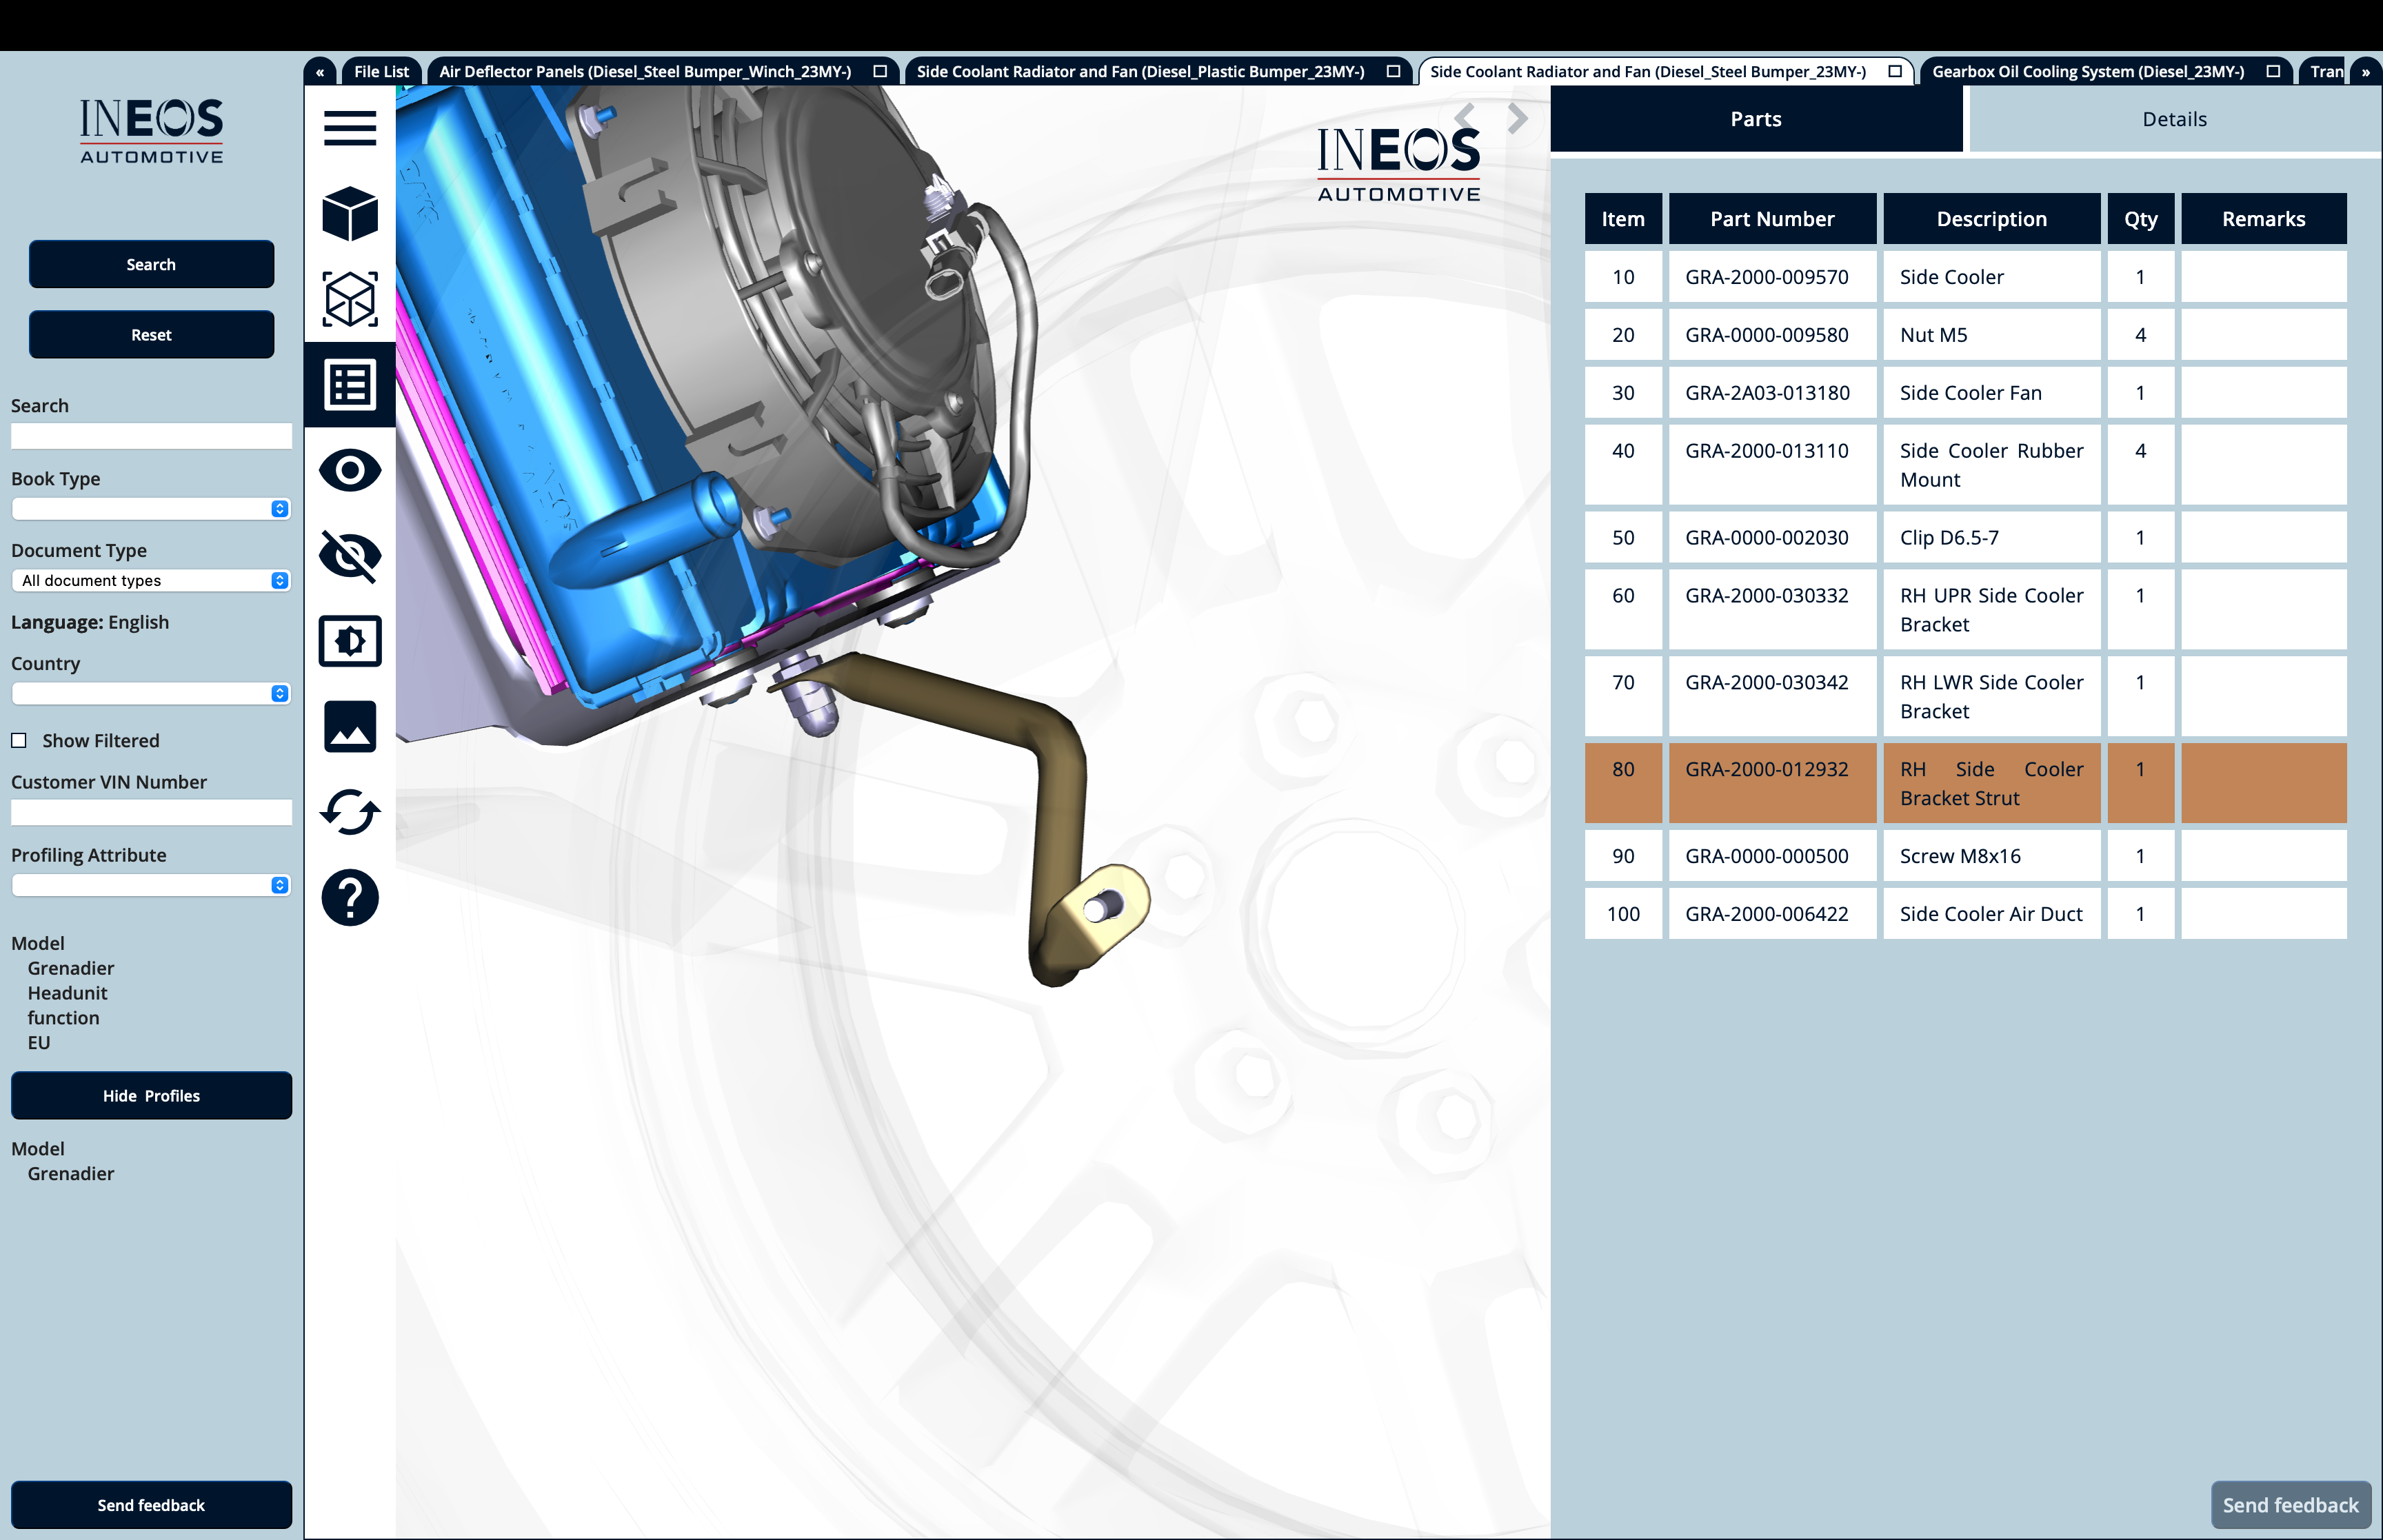
Task: Click the Headunit function profile entry
Action: click(x=67, y=1005)
